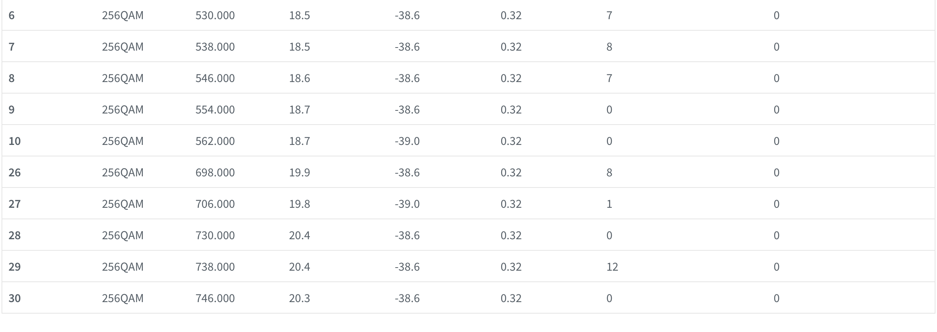Click frequency value 538.000
Image resolution: width=937 pixels, height=332 pixels.
coord(215,47)
